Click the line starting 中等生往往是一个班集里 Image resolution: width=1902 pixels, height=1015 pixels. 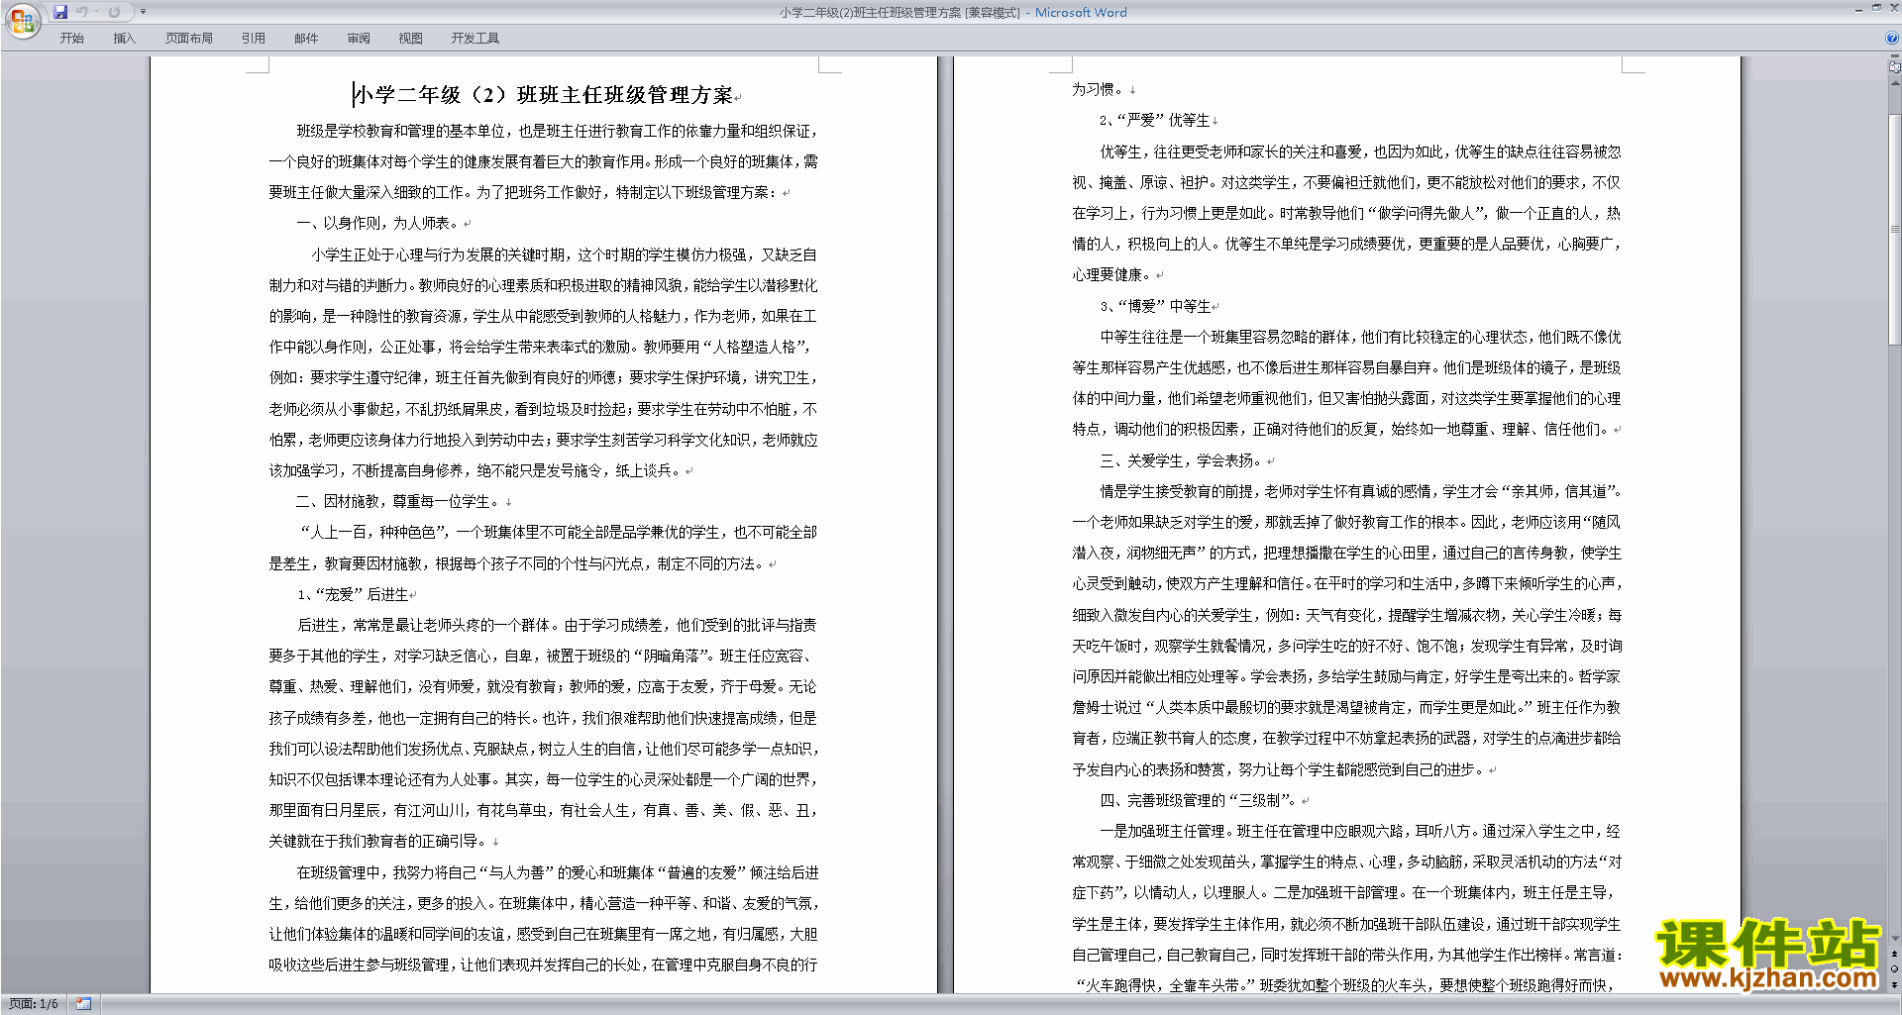click(1360, 338)
